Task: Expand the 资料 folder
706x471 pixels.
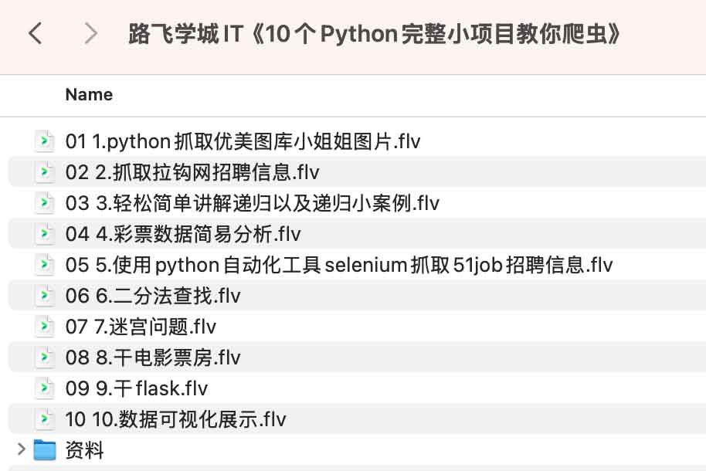Action: tap(19, 449)
